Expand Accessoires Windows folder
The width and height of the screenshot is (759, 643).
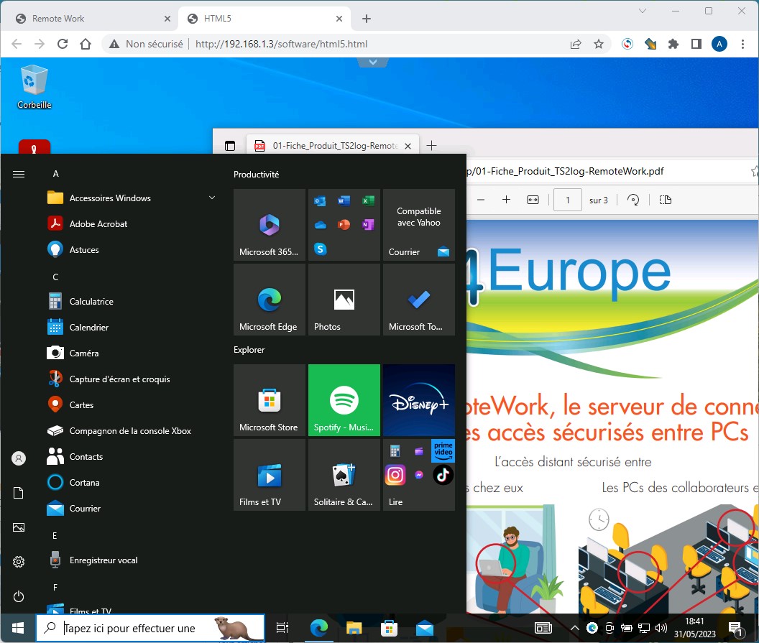pyautogui.click(x=131, y=198)
